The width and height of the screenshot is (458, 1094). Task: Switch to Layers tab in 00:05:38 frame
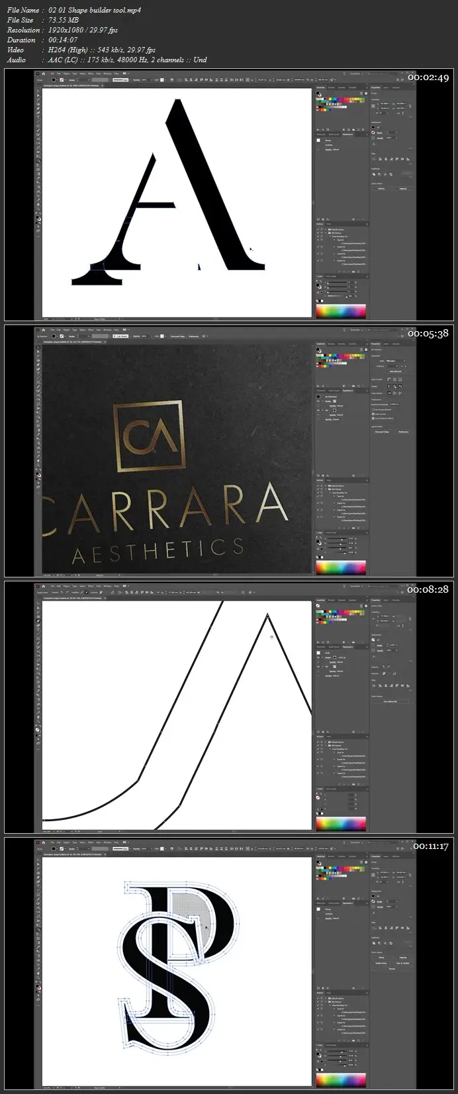click(386, 344)
